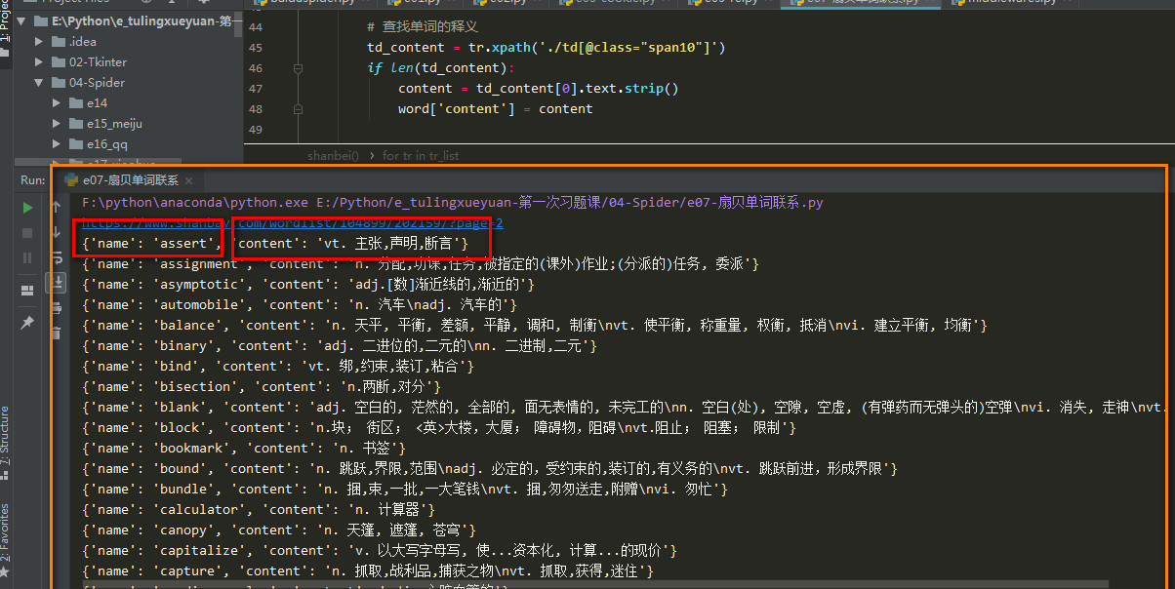The image size is (1175, 589).
Task: Expand the .idea folder arrow
Action: click(39, 41)
